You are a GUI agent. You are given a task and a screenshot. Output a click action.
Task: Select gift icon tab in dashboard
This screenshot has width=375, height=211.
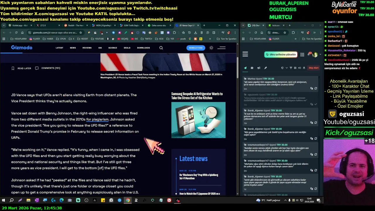pos(252,68)
